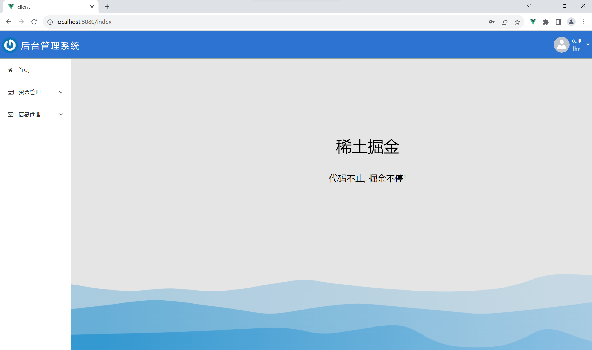Screen dimensions: 592x350
Task: Open the saved passwords key icon
Action: [492, 22]
